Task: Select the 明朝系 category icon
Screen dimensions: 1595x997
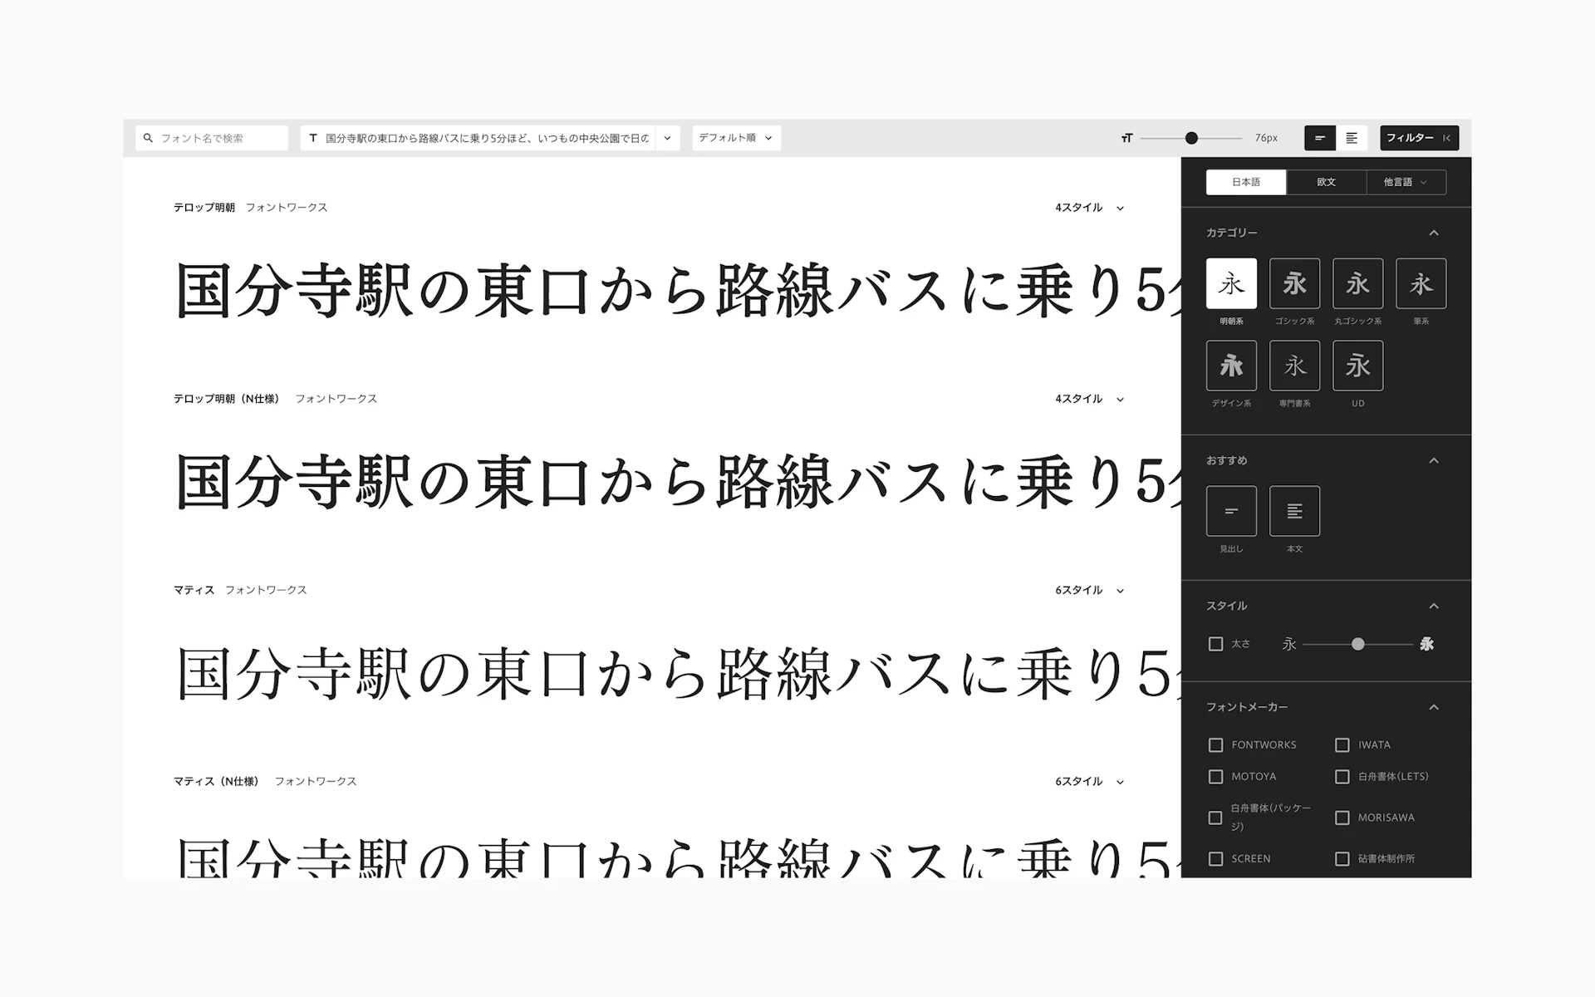Action: coord(1231,283)
